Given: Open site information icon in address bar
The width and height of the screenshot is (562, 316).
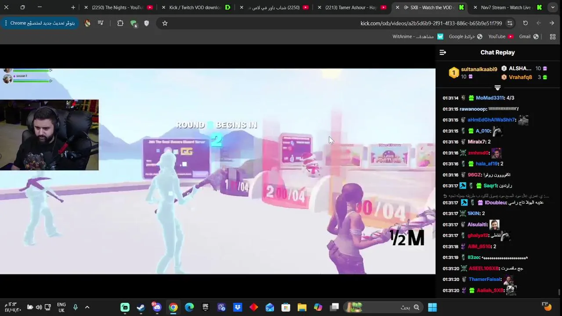Looking at the screenshot, I should (510, 23).
